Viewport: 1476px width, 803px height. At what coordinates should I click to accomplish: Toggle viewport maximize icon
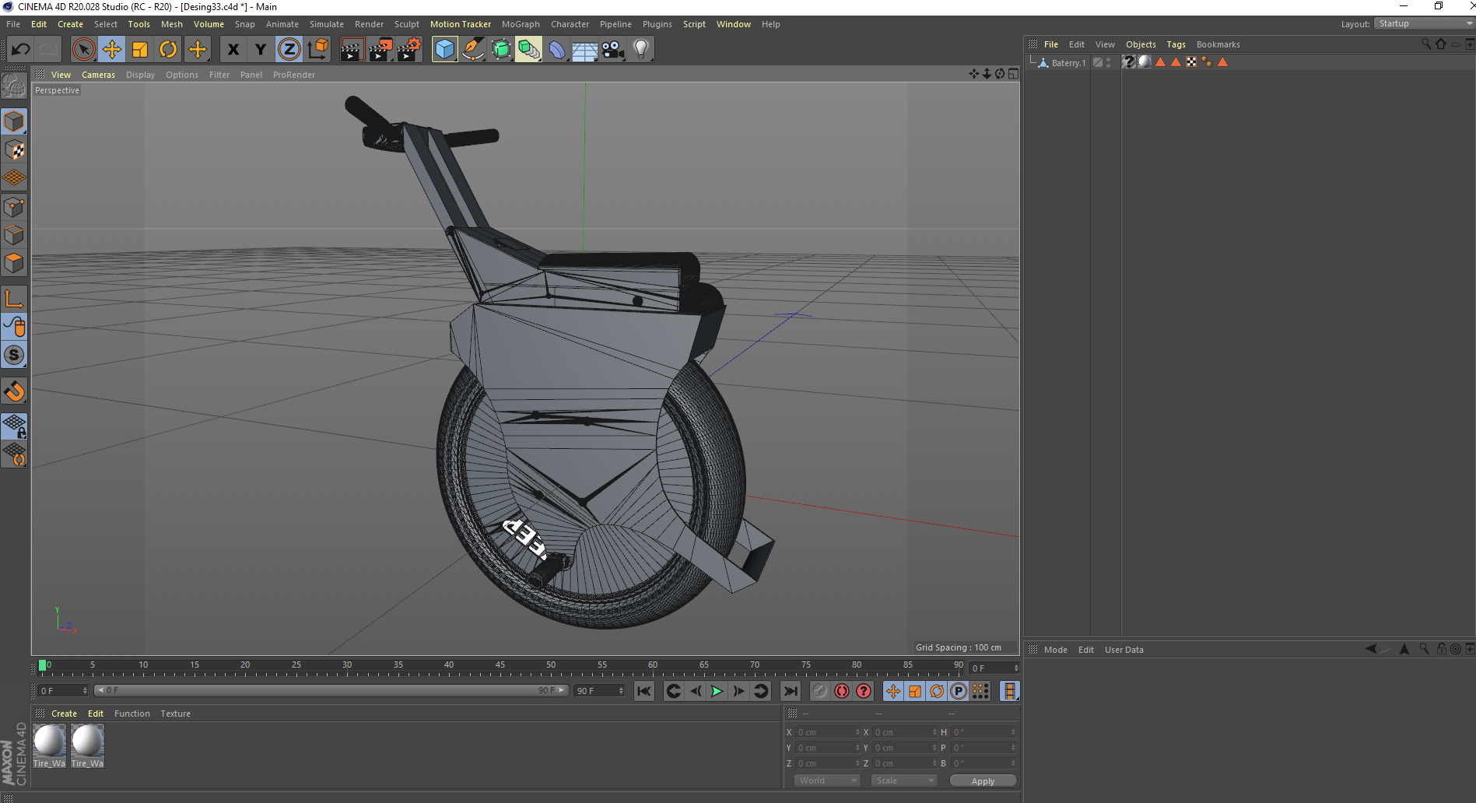(1013, 74)
